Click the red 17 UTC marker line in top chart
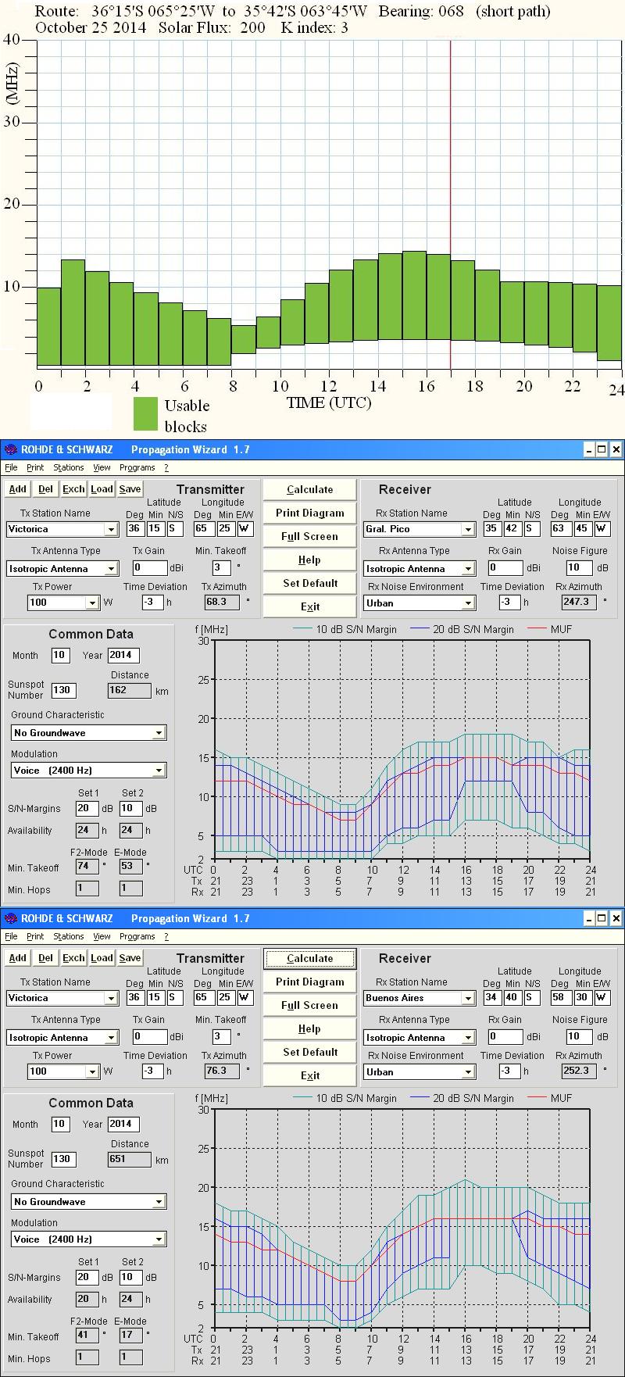The image size is (625, 1377). click(450, 205)
